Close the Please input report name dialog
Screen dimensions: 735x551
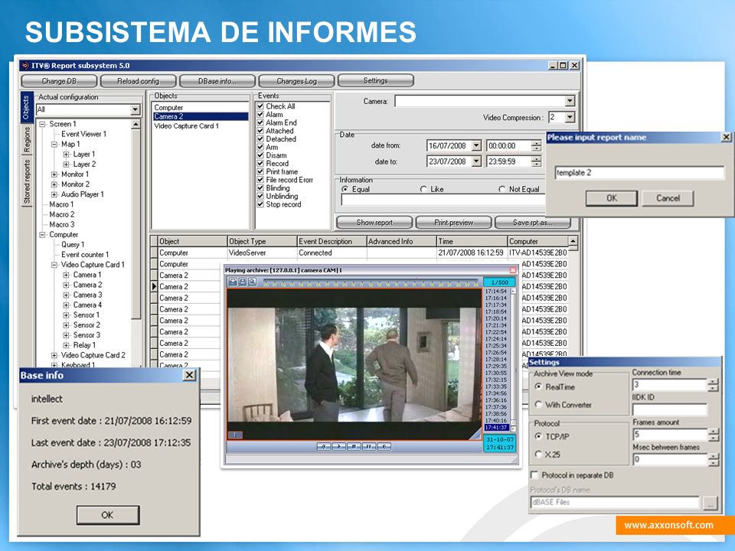[x=726, y=137]
